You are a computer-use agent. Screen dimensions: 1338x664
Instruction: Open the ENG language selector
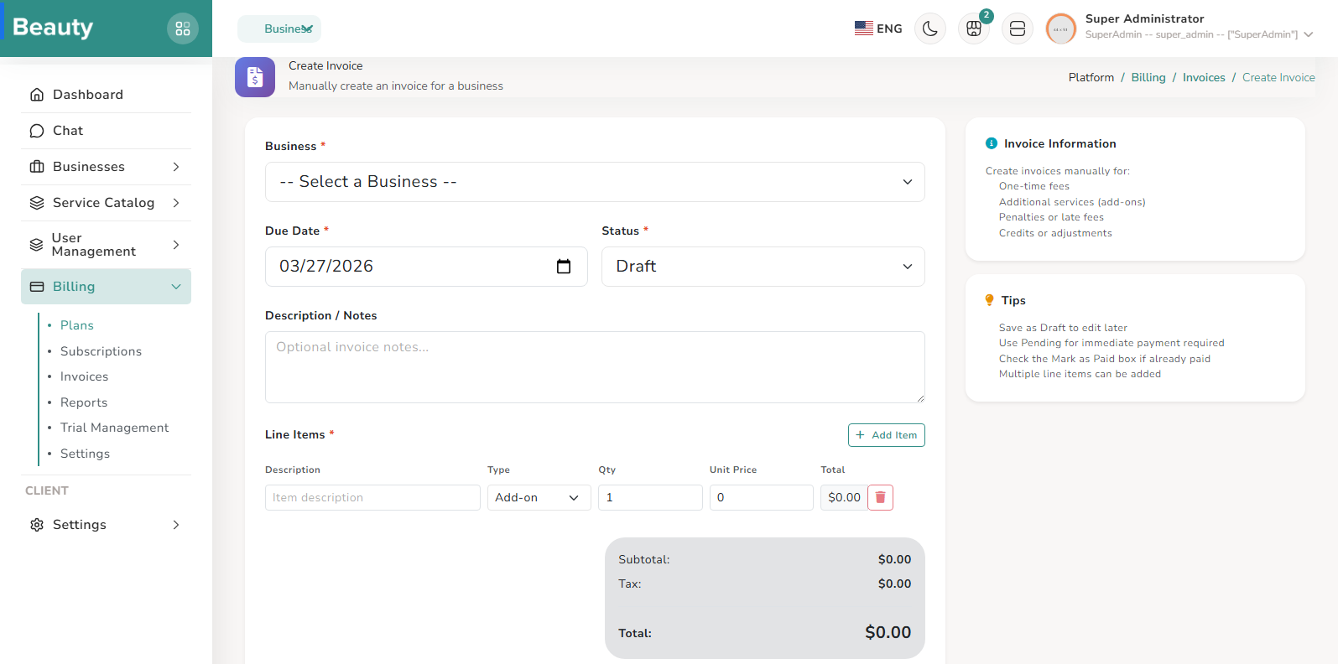pos(878,29)
